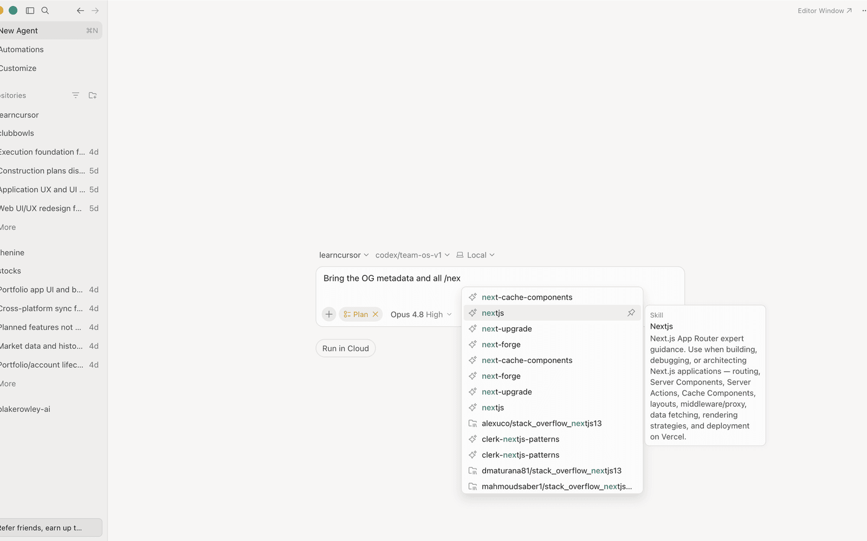Open Portfolio app UI conversation
Screen dimensions: 867x541
click(51, 289)
